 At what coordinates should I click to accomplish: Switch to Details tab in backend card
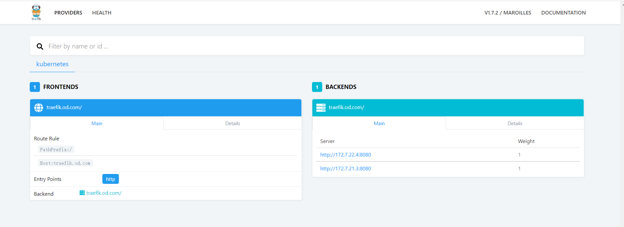click(515, 123)
